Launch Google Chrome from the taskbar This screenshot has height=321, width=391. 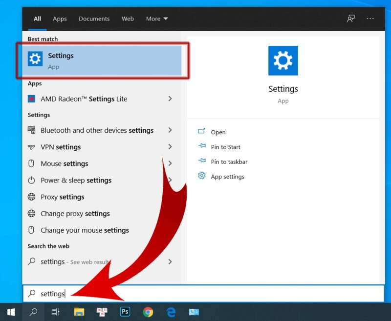(148, 312)
